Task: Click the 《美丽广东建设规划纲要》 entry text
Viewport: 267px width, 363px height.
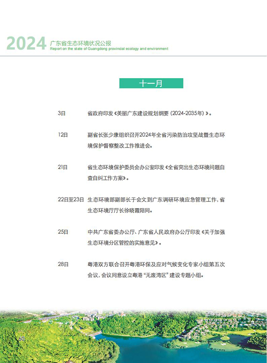Action: coord(150,113)
